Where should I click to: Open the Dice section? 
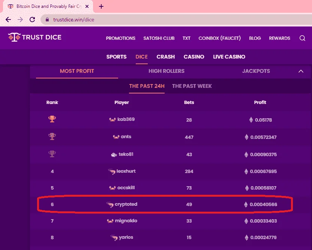[x=141, y=57]
